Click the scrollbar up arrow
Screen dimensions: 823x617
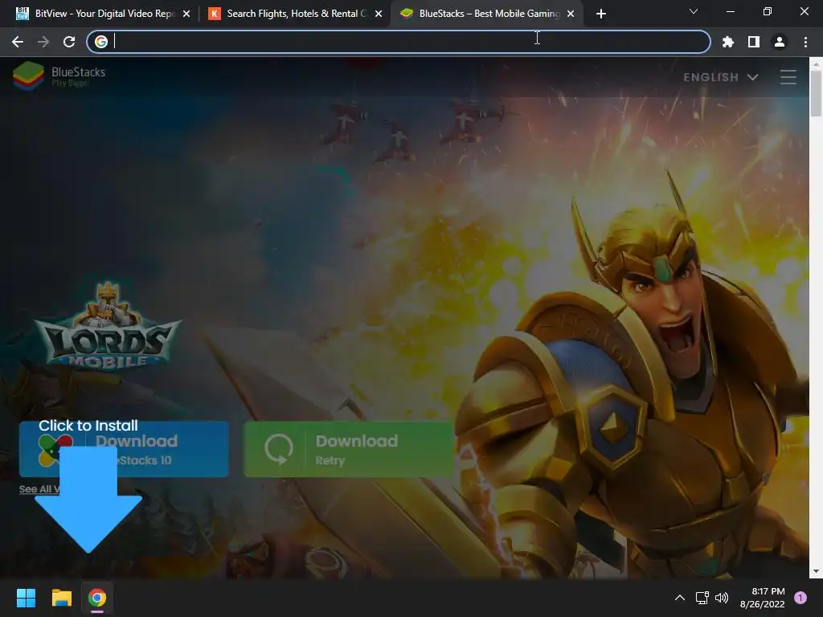pyautogui.click(x=816, y=64)
